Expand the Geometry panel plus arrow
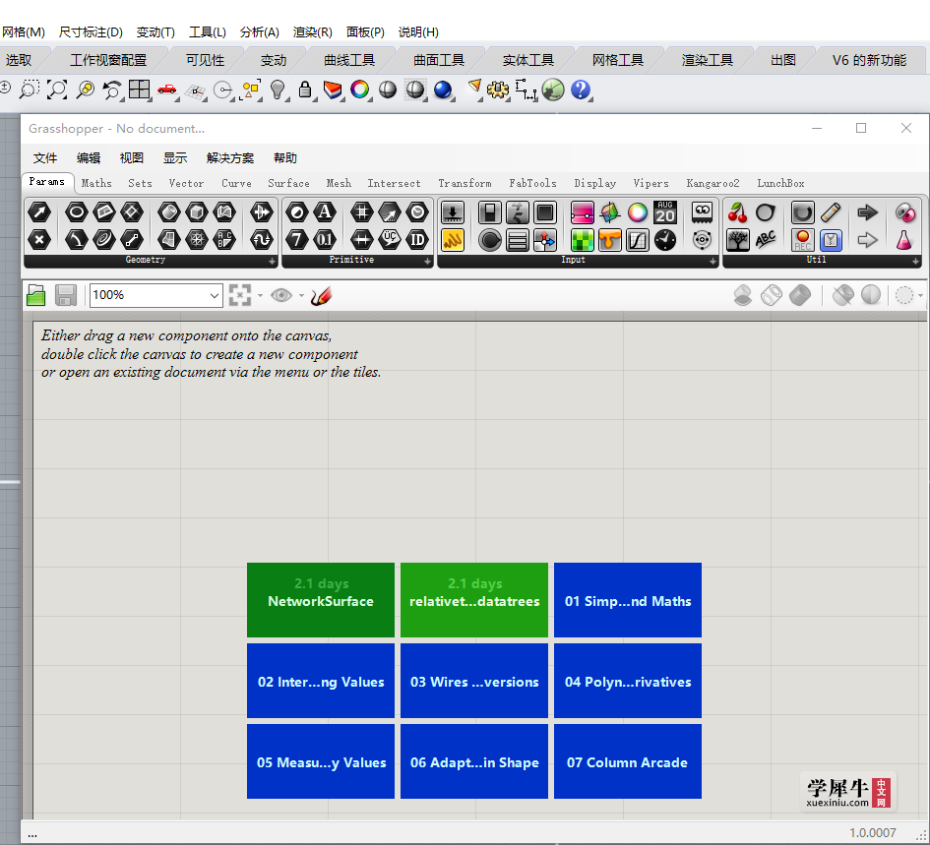Screen dimensions: 930x845 tap(272, 261)
